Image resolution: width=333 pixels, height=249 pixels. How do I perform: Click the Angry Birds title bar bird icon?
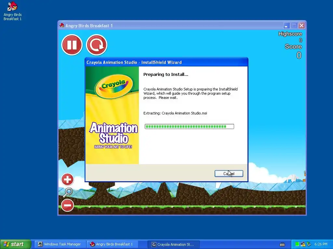[62, 25]
